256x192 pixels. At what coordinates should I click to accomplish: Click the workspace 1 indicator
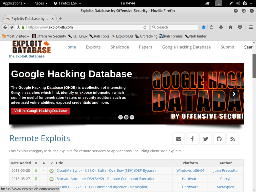[x=218, y=3]
